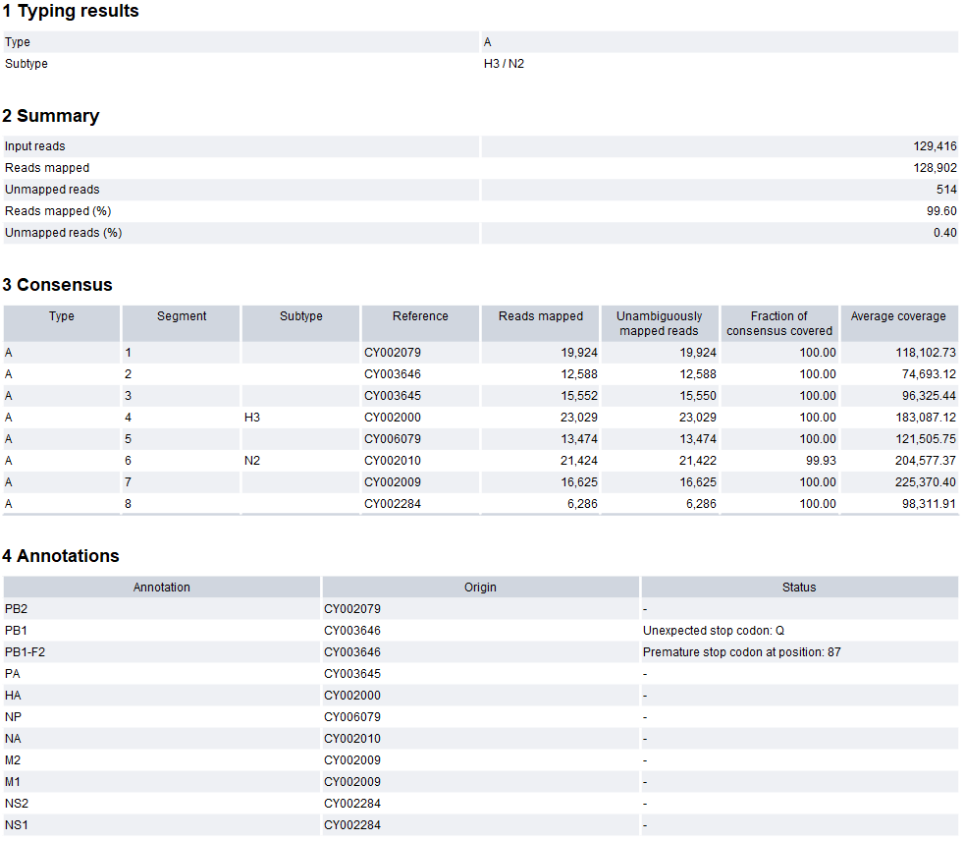This screenshot has height=841, width=964.
Task: Click the average coverage value 225,370.40
Action: (926, 481)
